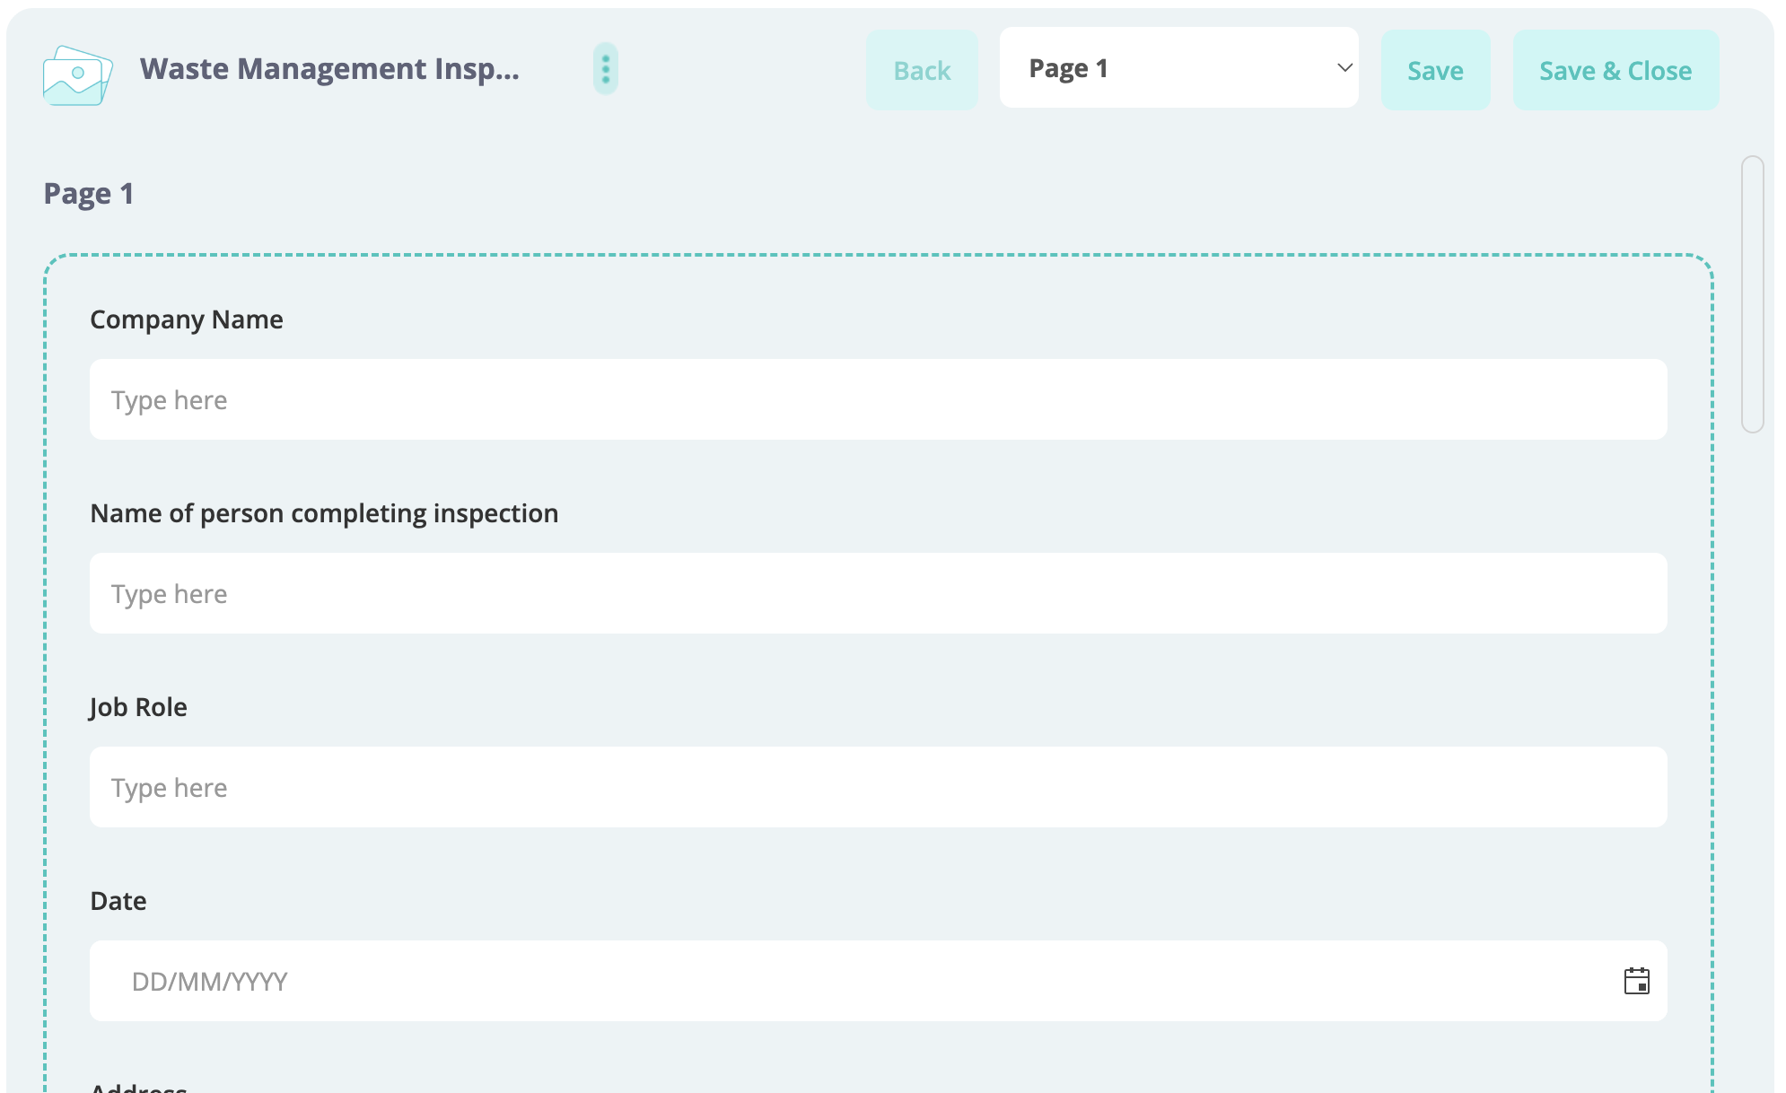Click into the Job Role input

pos(878,788)
